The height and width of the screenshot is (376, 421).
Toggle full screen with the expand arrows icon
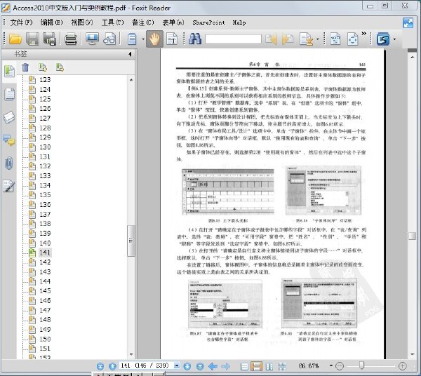pyautogui.click(x=408, y=23)
